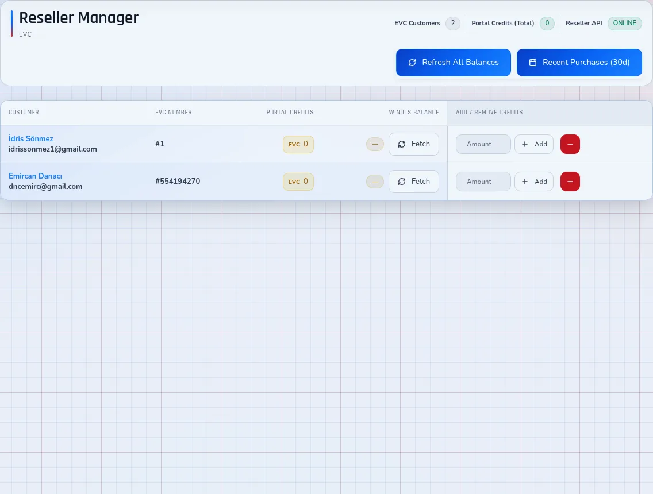Click the WINOLS BALANCE column header
Viewport: 653px width, 494px height.
[x=414, y=113]
